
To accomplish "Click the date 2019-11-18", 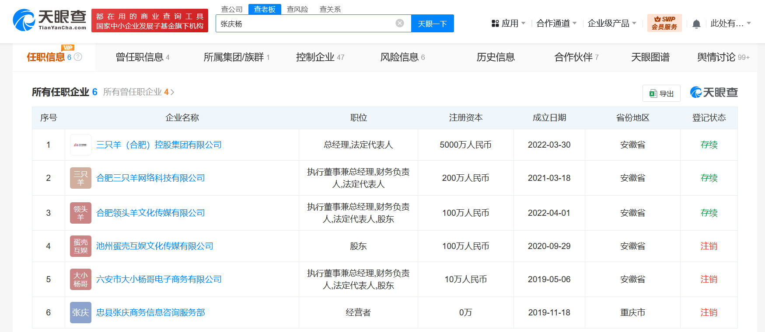I will coord(549,312).
